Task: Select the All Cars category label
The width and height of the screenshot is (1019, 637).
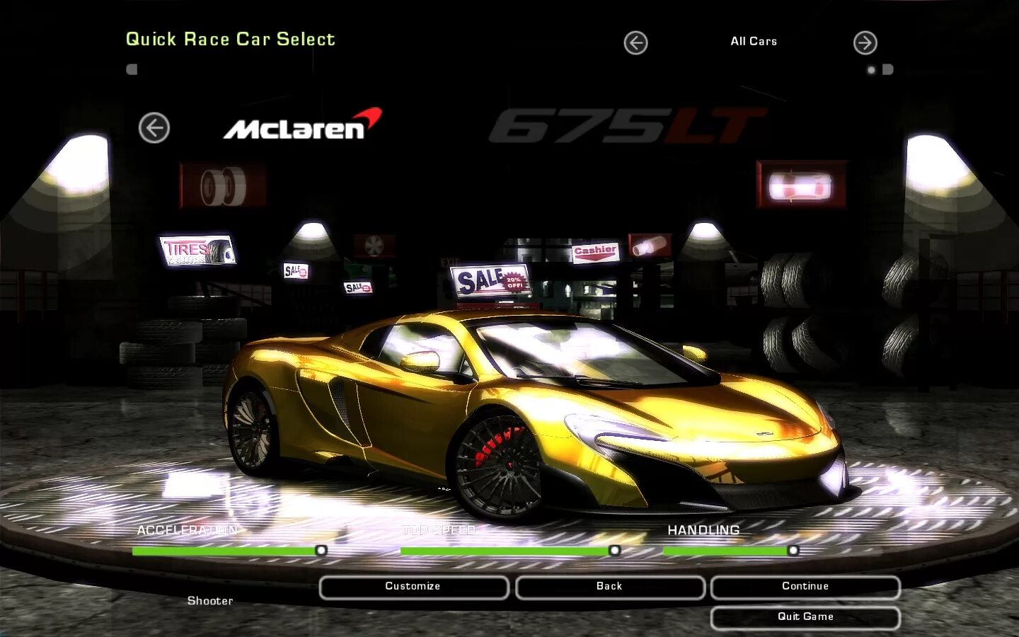Action: coord(754,42)
